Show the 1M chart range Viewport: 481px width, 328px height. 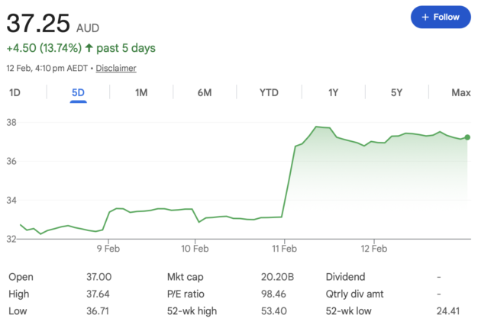click(141, 92)
